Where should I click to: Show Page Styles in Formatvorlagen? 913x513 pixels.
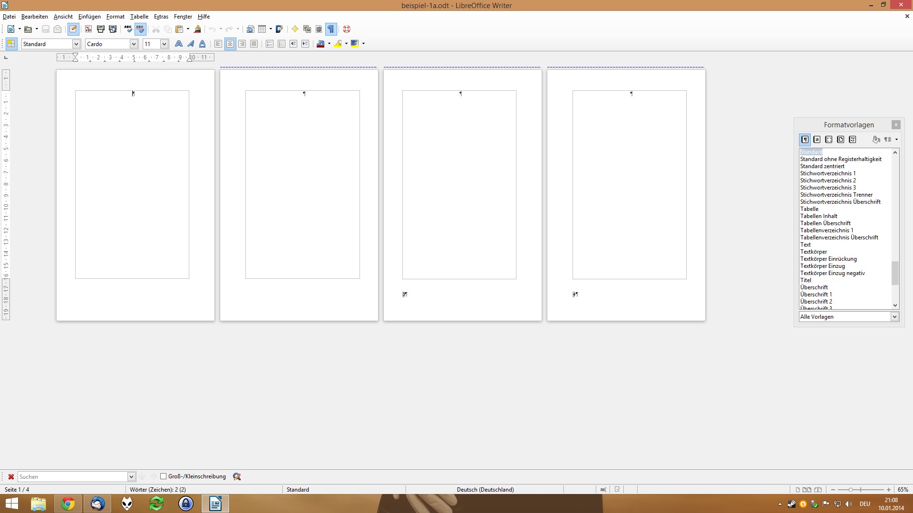841,140
